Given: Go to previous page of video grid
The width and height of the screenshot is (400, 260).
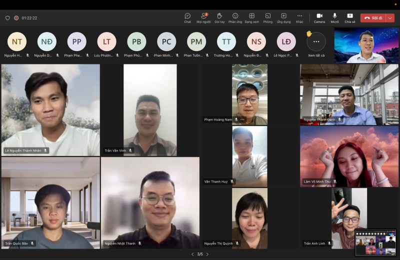Looking at the screenshot, I should tap(192, 254).
